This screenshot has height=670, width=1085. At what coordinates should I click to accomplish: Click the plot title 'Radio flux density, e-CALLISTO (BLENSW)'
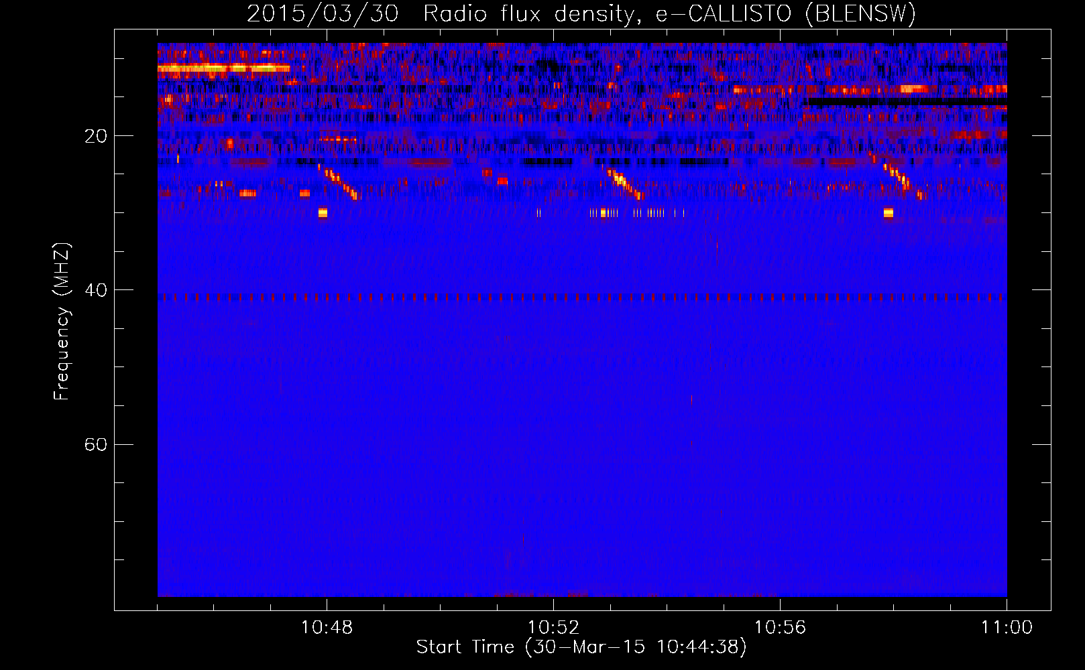tap(670, 13)
